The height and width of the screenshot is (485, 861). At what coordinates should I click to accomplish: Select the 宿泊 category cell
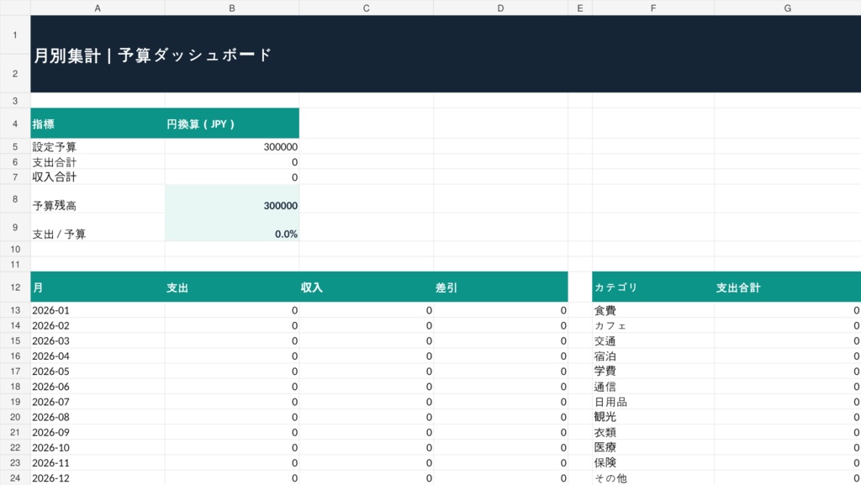tap(652, 356)
